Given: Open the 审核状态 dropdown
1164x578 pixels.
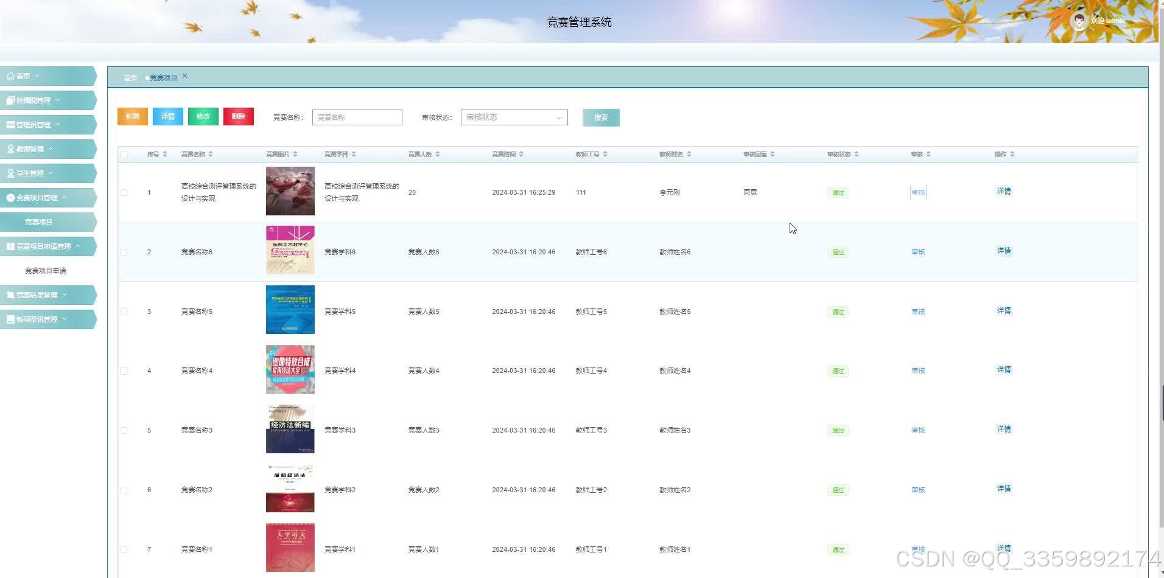Looking at the screenshot, I should [514, 117].
